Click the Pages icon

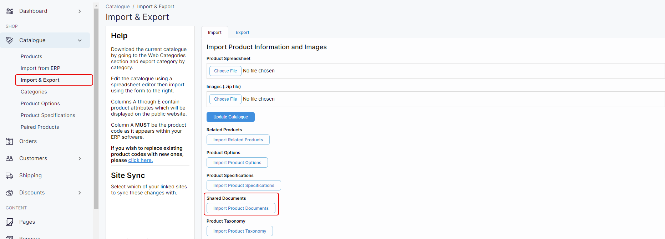(9, 222)
